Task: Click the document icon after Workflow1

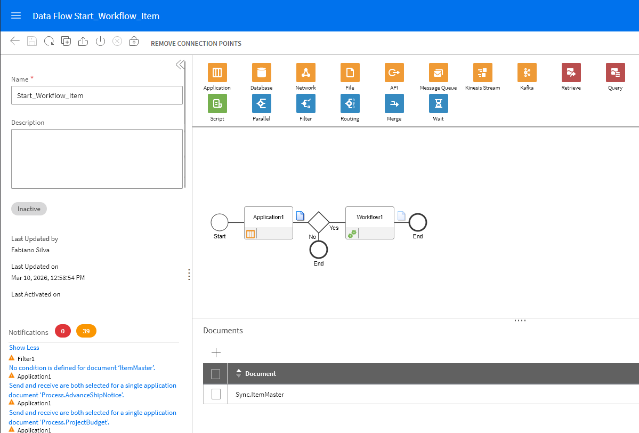Action: coord(401,215)
